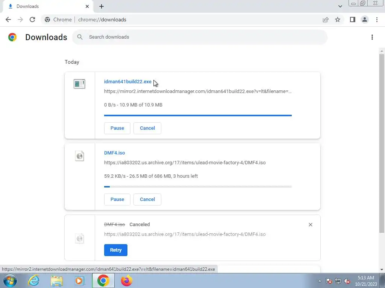
Task: Click the canceled DMF4.iso file icon
Action: (x=79, y=238)
